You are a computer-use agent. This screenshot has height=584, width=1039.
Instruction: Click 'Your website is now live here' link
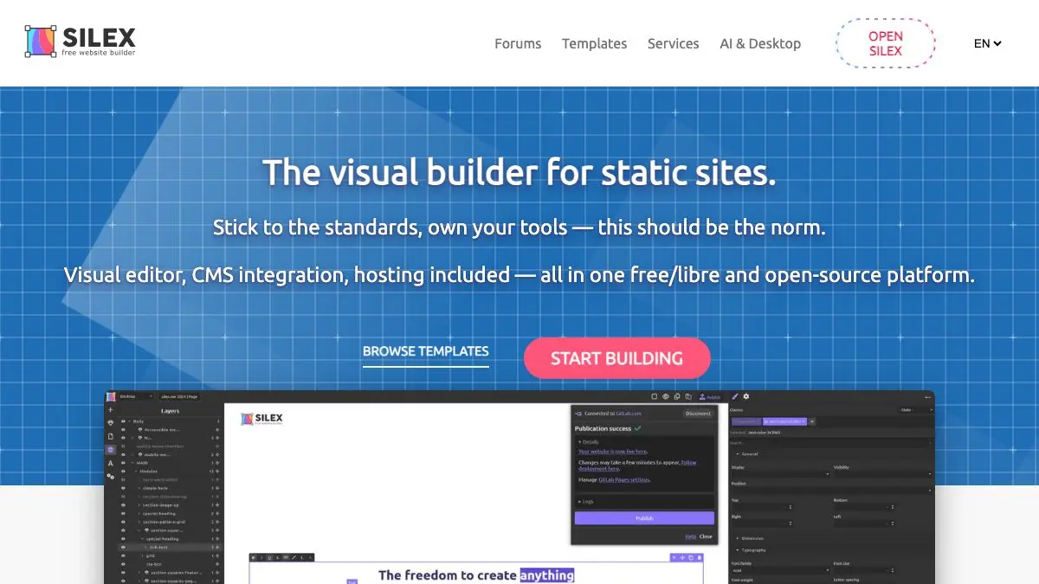coord(612,452)
